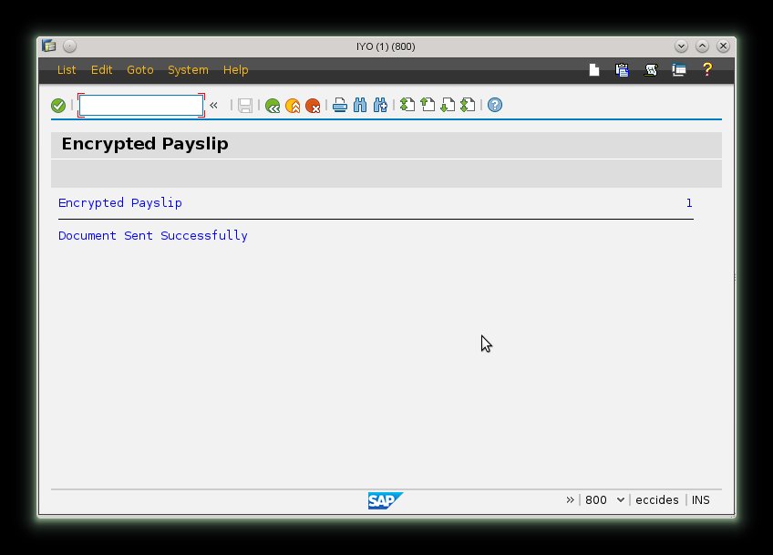Go to next page icon

tap(447, 106)
